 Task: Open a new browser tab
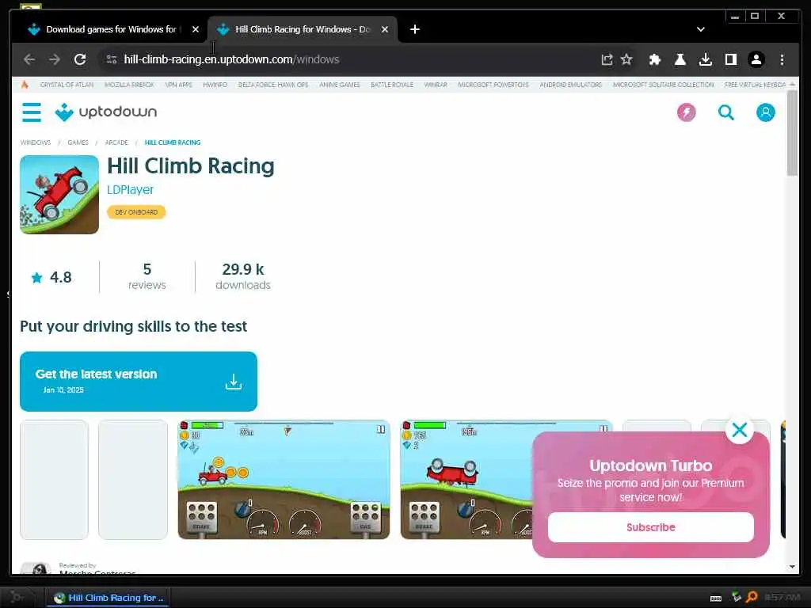point(415,29)
